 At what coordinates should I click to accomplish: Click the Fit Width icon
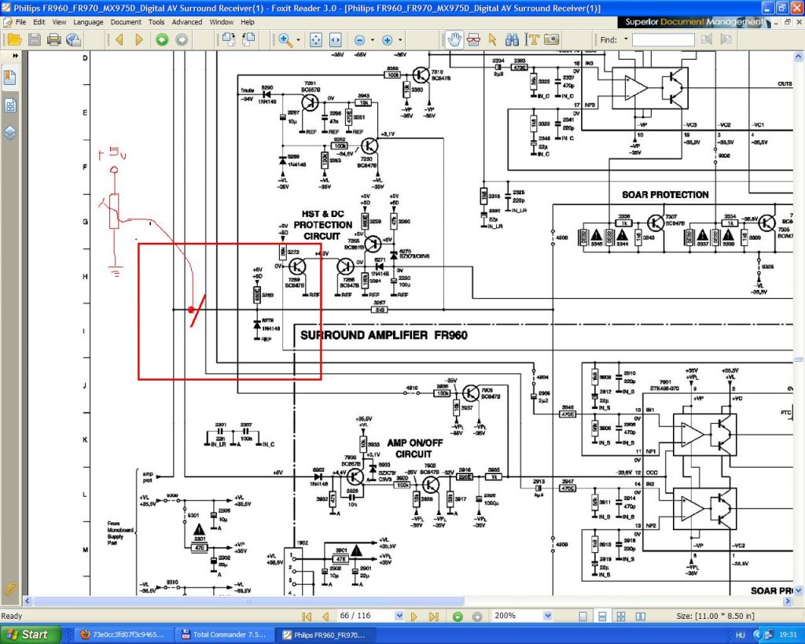click(335, 39)
